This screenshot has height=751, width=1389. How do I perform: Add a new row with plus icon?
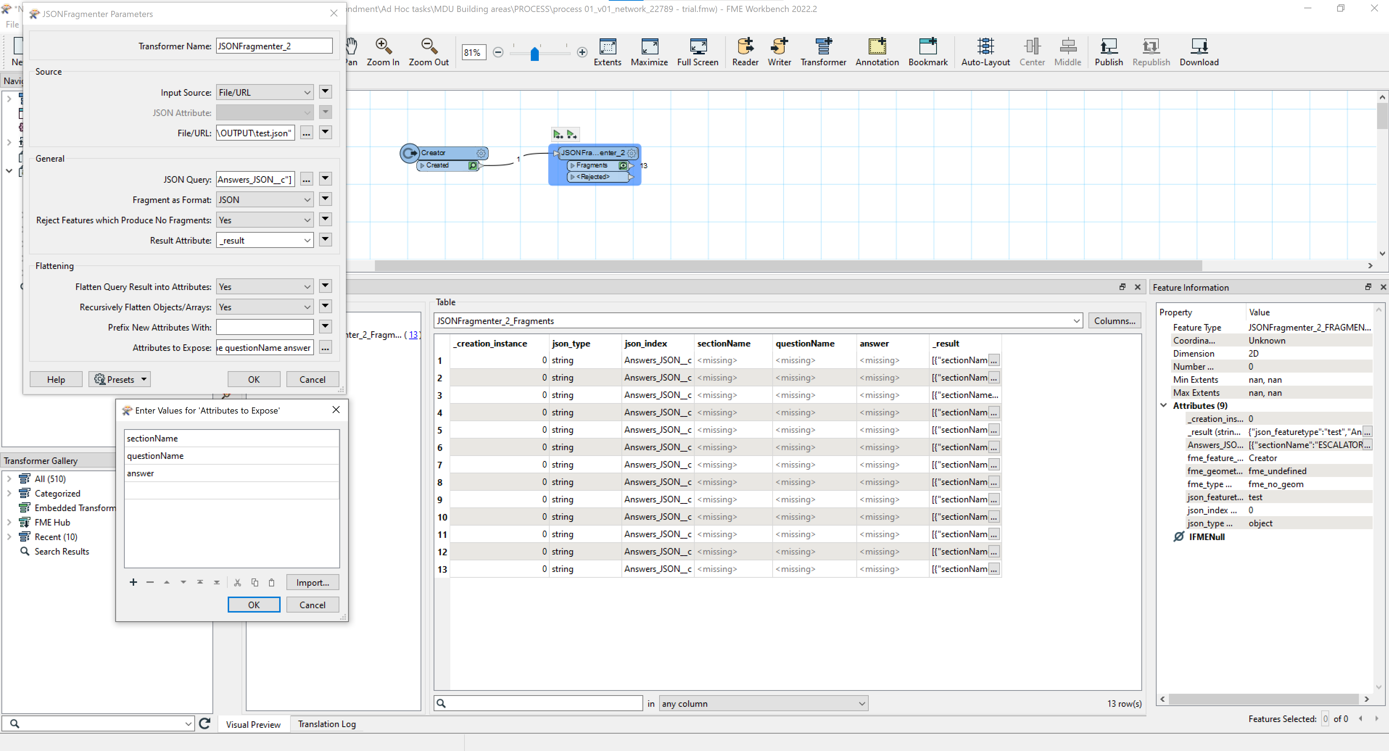133,582
